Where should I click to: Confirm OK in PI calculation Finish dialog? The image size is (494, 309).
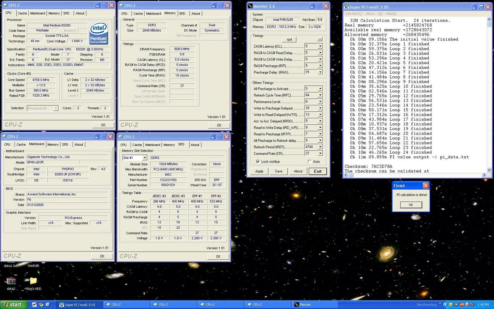pos(411,205)
